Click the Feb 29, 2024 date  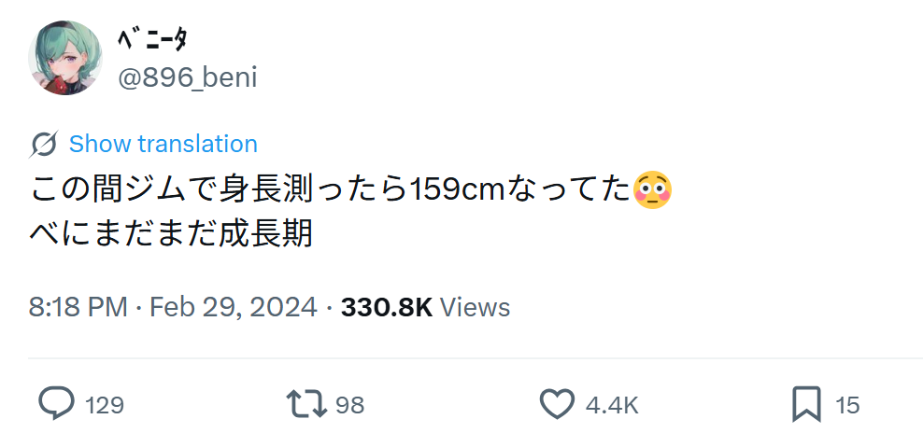[x=234, y=307]
